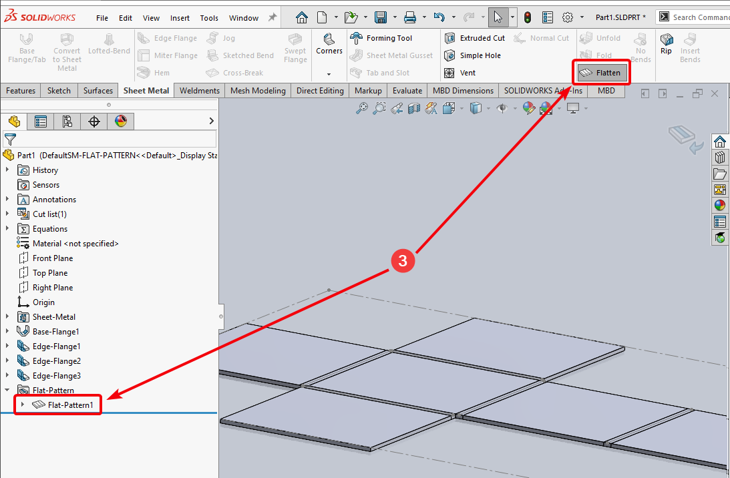Click the Rebuild traffic light icon
The height and width of the screenshot is (478, 730).
click(x=528, y=17)
